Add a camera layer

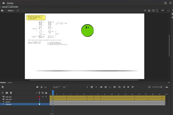pos(37,87)
